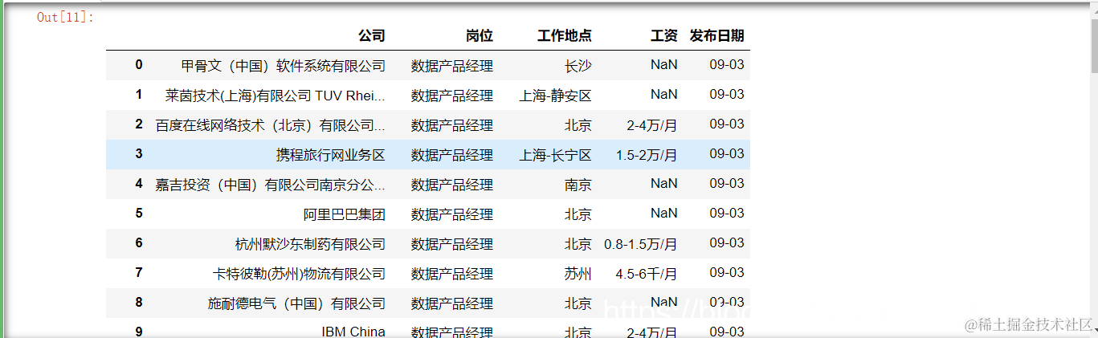Click the location cell 长沙

[578, 66]
